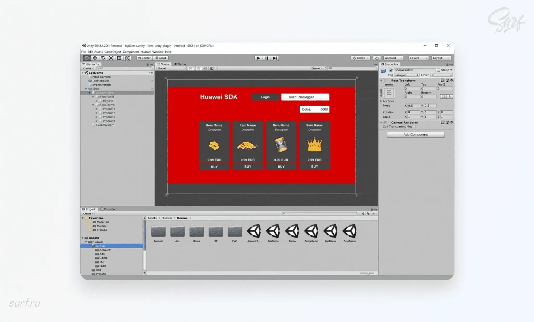This screenshot has height=322, width=534.
Task: Select the Rotate tool
Action: point(103,58)
